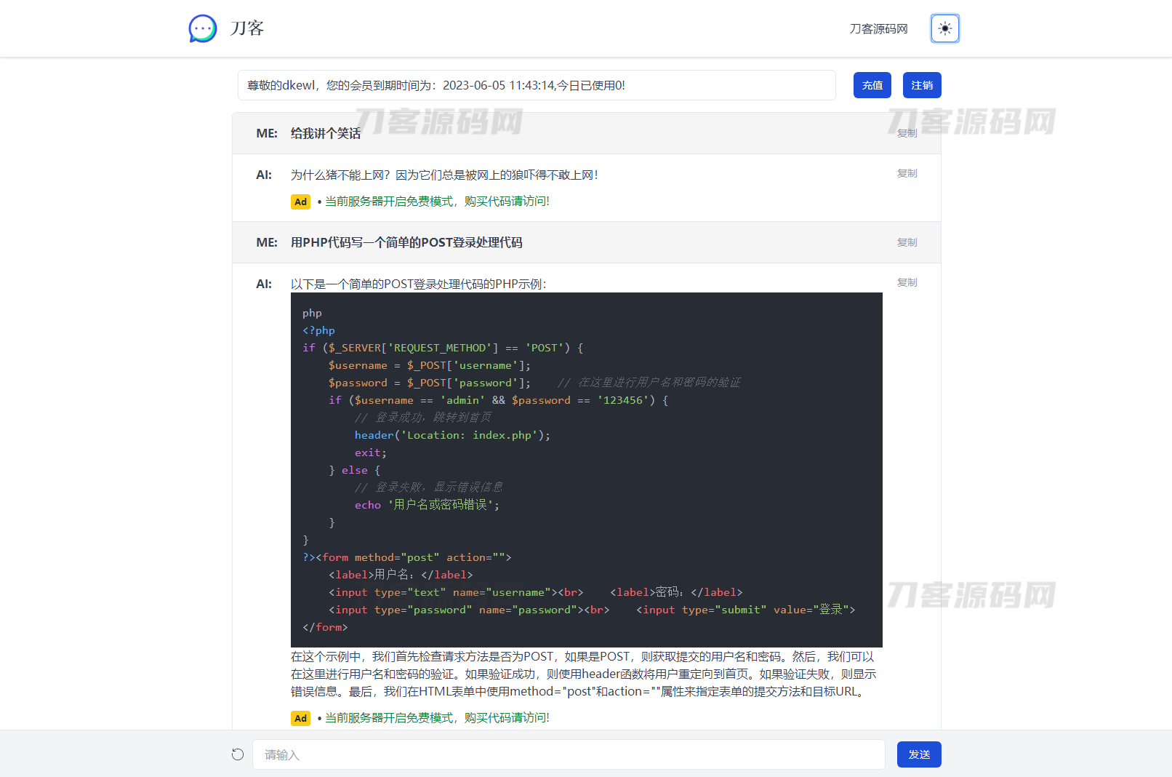Select the "用PHP代码写一个简单的POST登录处理代码" message row
The height and width of the screenshot is (777, 1172).
click(406, 242)
